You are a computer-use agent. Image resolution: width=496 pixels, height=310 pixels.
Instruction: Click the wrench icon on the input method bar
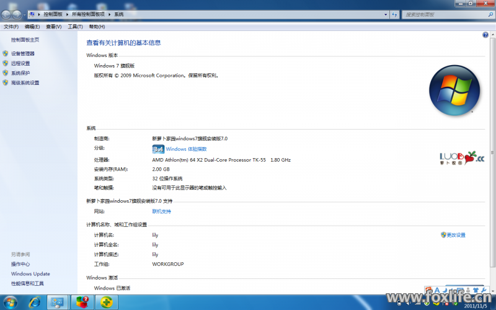(x=484, y=290)
